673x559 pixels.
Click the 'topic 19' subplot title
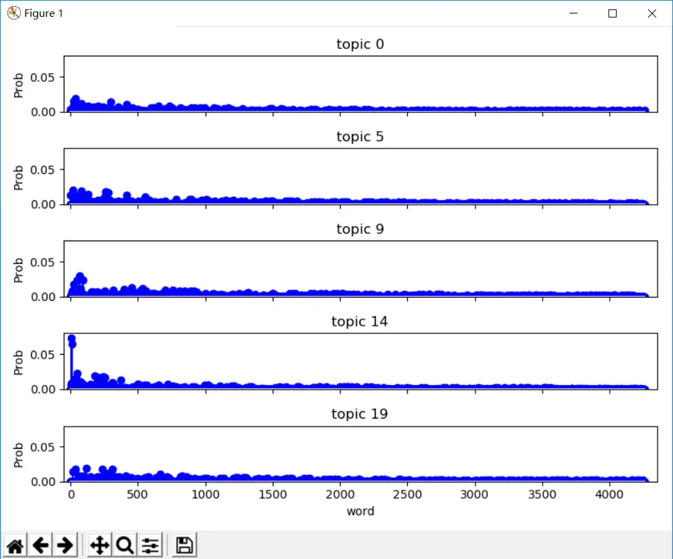360,414
